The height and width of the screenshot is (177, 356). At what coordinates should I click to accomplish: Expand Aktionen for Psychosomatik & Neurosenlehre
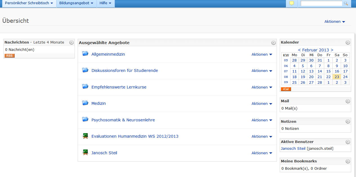coord(262,120)
